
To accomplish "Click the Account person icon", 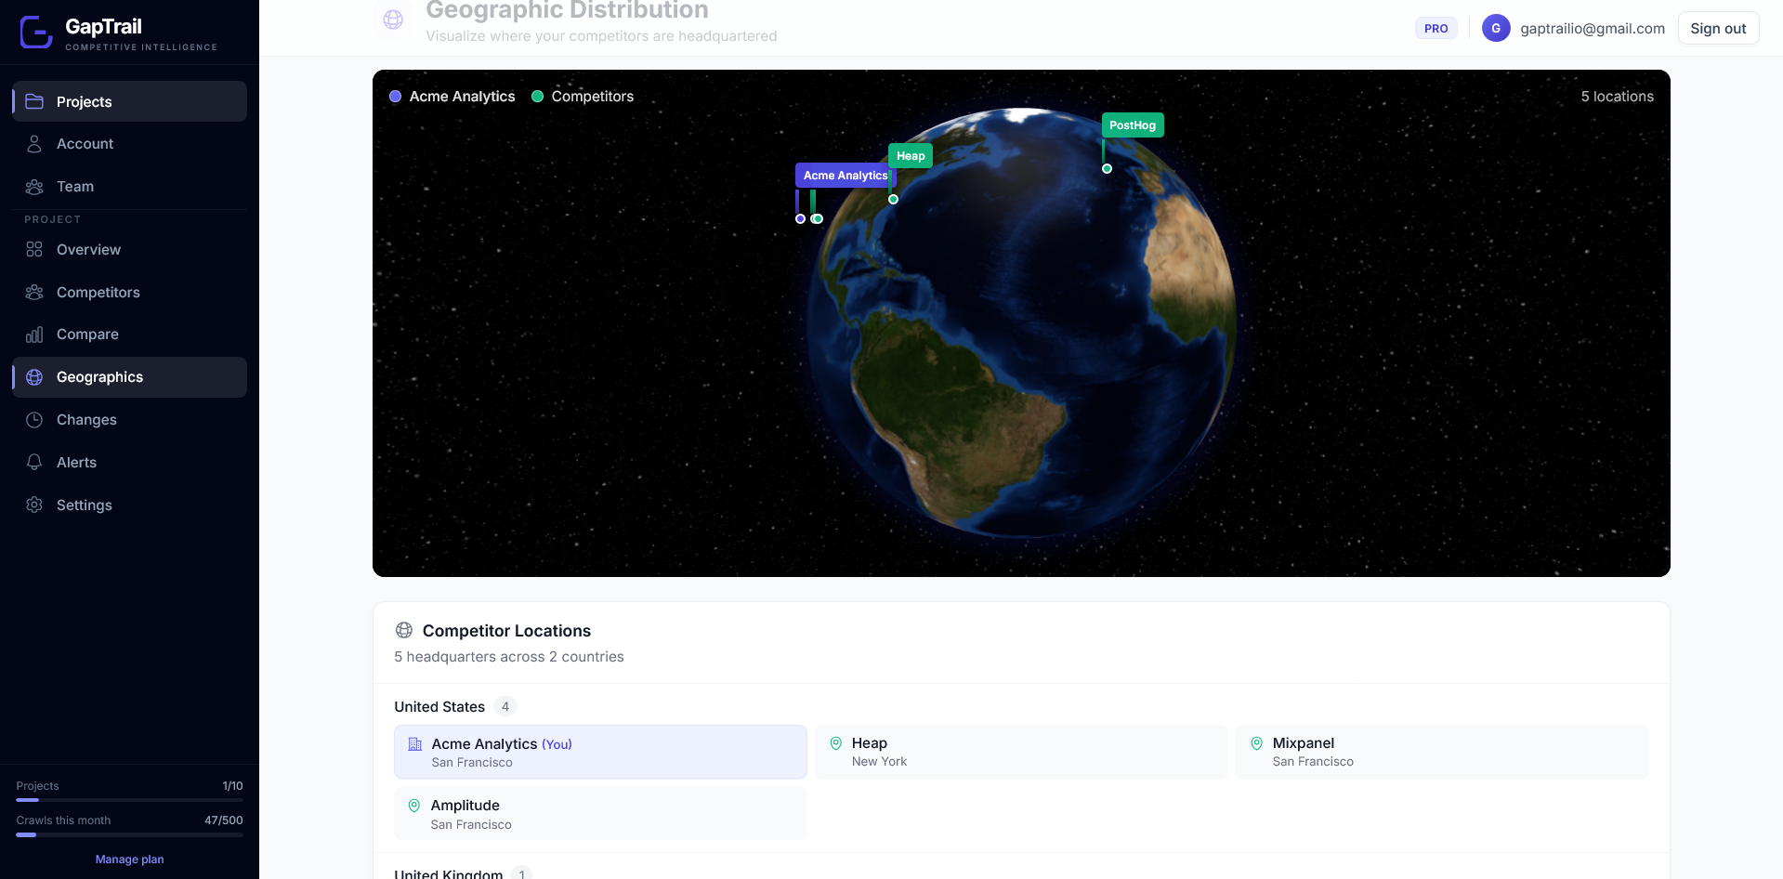I will tap(34, 144).
